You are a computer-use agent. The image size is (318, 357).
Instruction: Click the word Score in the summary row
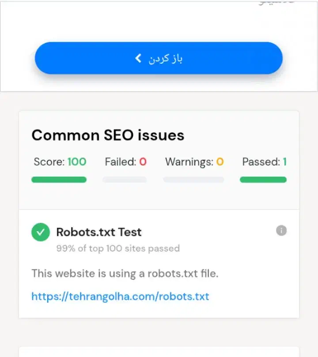tap(49, 162)
